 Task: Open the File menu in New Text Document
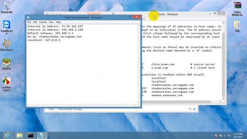(29, 22)
